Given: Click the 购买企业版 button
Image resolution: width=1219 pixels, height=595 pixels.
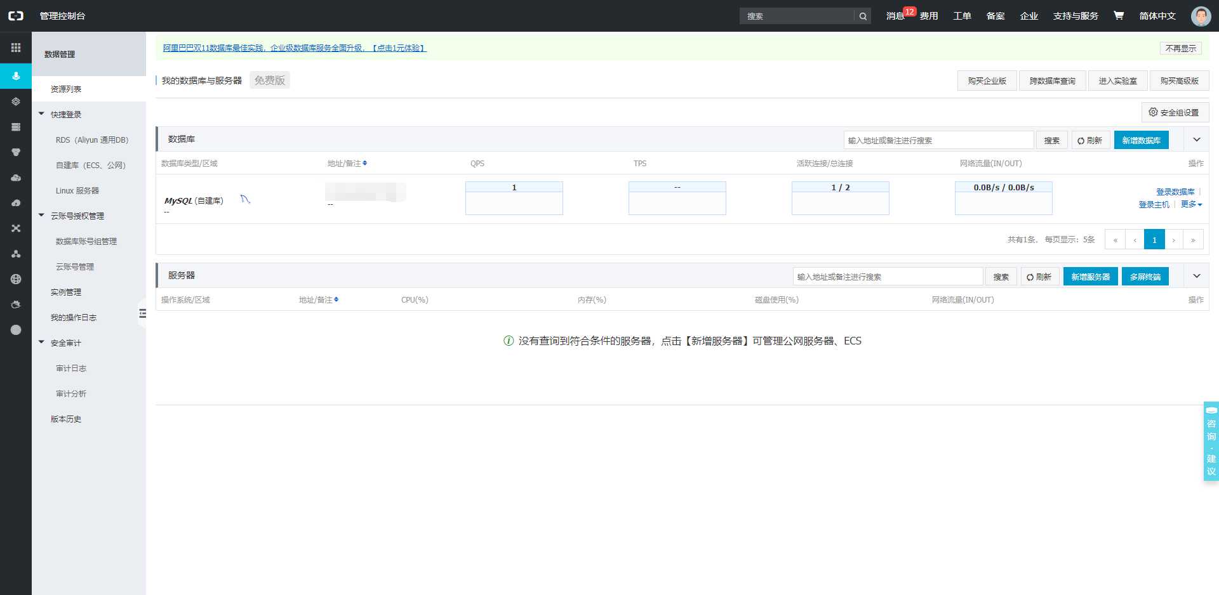Looking at the screenshot, I should (x=987, y=81).
